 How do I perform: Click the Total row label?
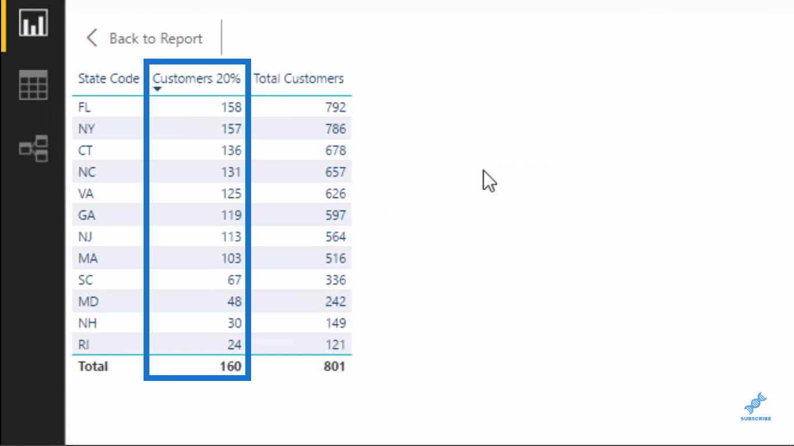click(x=93, y=366)
